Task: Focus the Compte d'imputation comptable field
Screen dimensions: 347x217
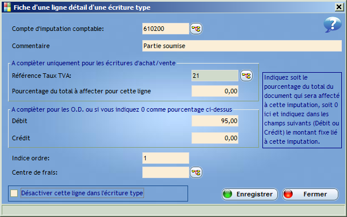Action: [x=166, y=29]
